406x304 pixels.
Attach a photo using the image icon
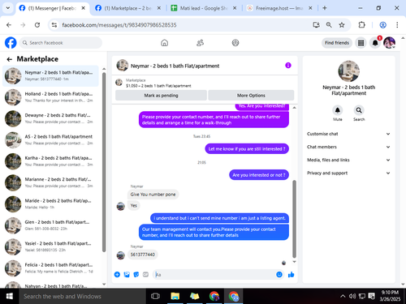[127, 275]
